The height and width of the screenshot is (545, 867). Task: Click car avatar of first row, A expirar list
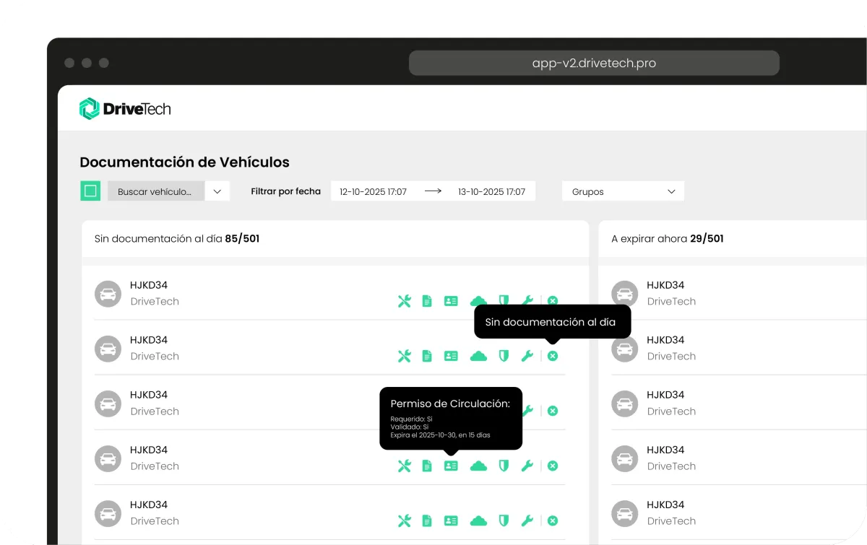pyautogui.click(x=624, y=294)
